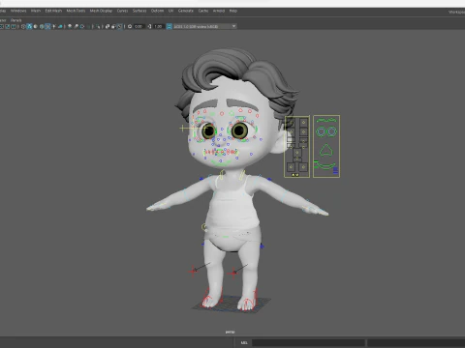Open the Generate menu

click(x=186, y=11)
